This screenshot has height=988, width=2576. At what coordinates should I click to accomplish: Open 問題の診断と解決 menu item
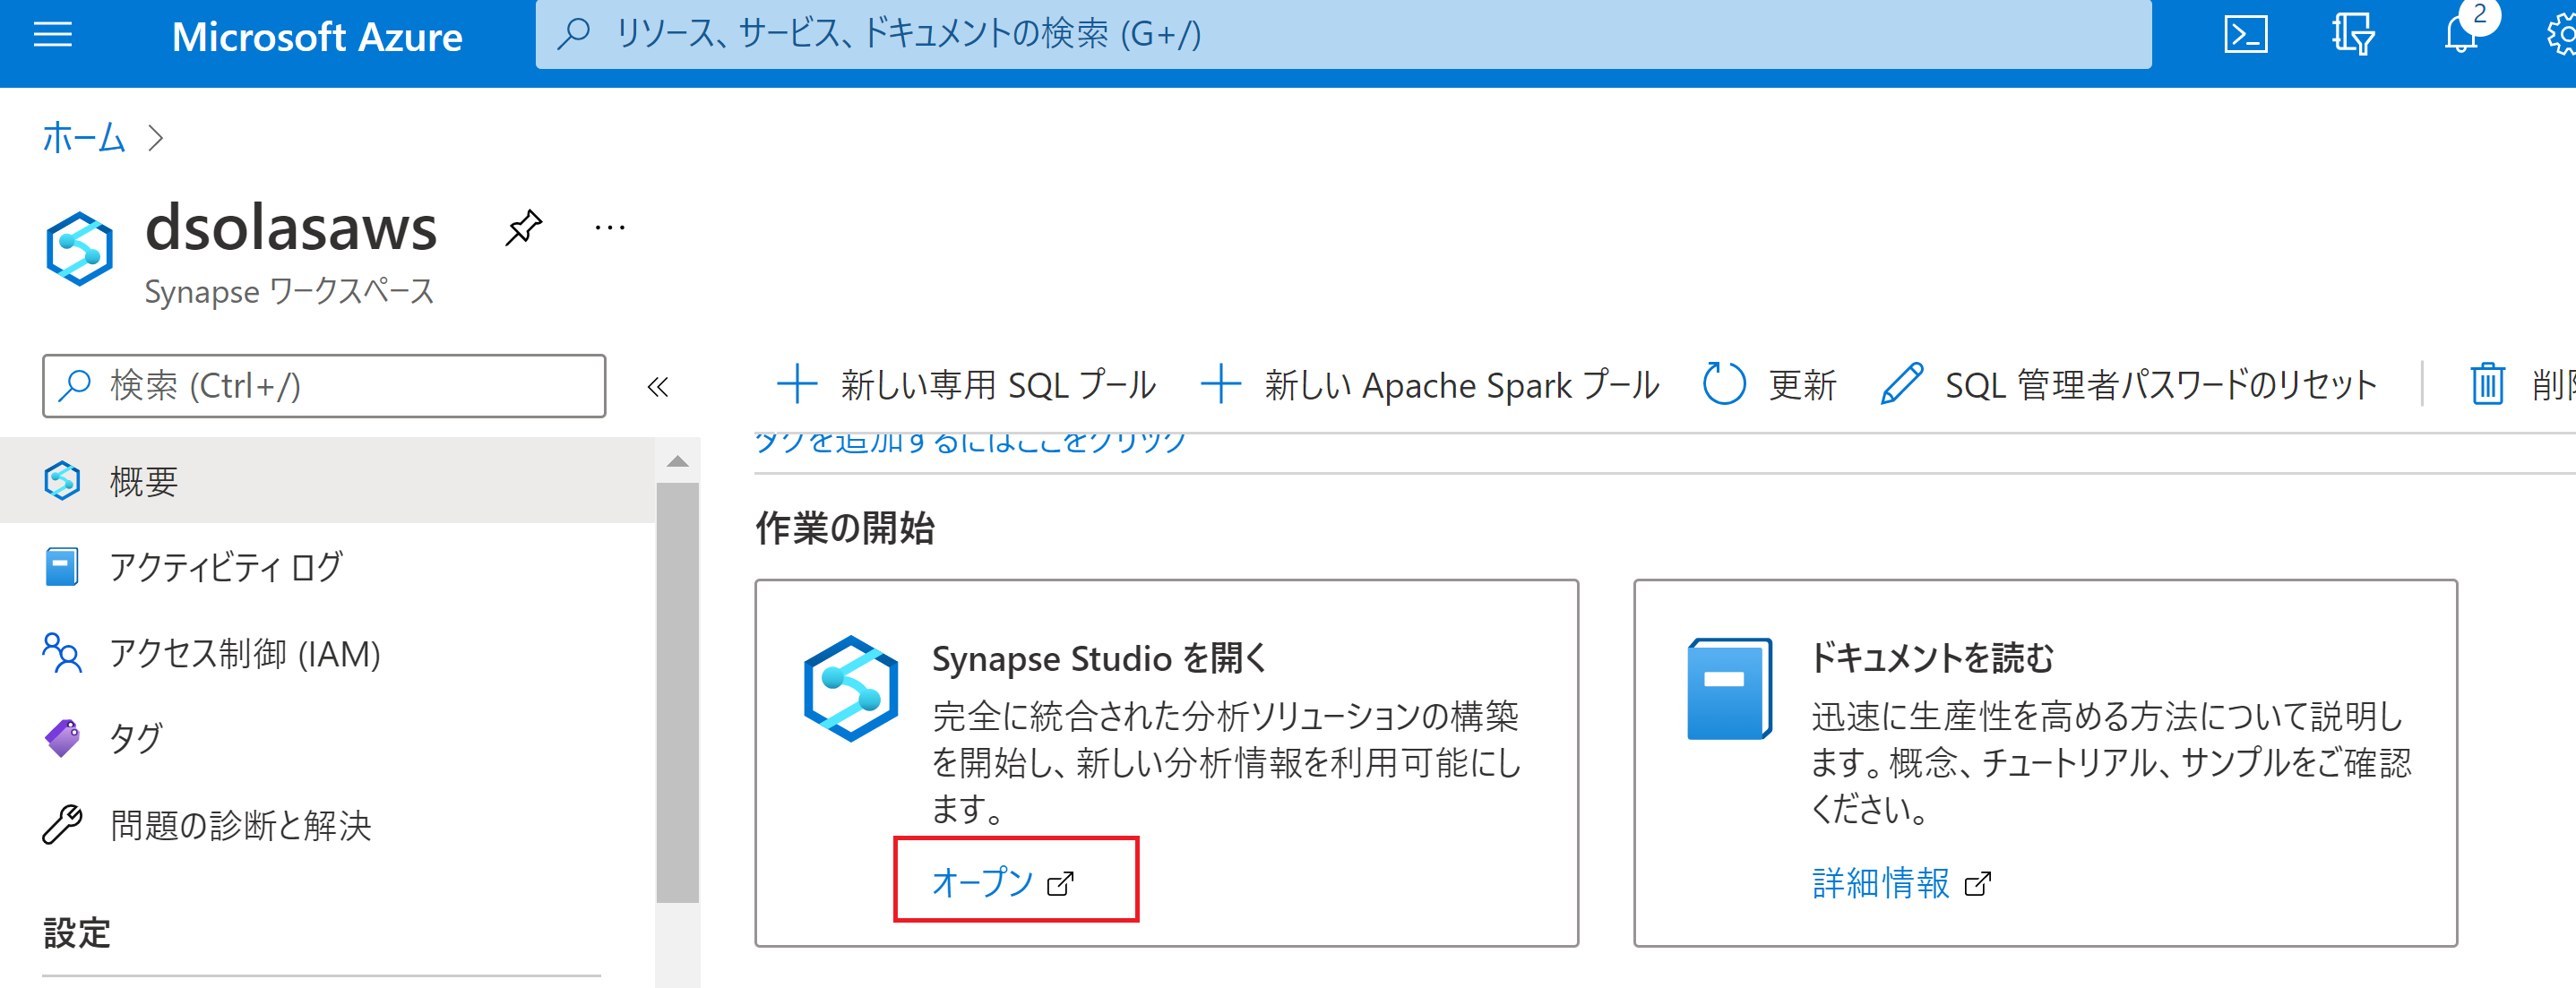click(240, 825)
